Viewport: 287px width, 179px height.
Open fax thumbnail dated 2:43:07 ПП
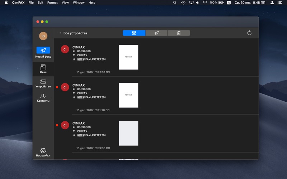point(129,57)
